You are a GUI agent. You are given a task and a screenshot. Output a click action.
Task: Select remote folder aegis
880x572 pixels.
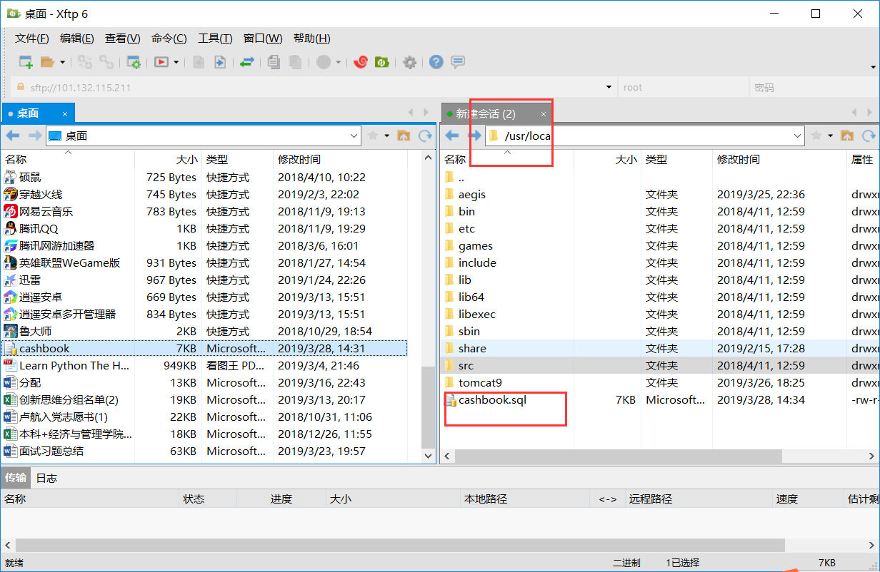[x=660, y=195]
